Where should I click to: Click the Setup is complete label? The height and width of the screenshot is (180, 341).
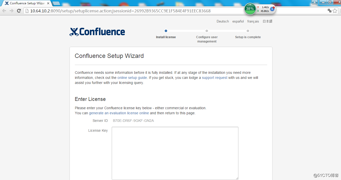tap(248, 37)
